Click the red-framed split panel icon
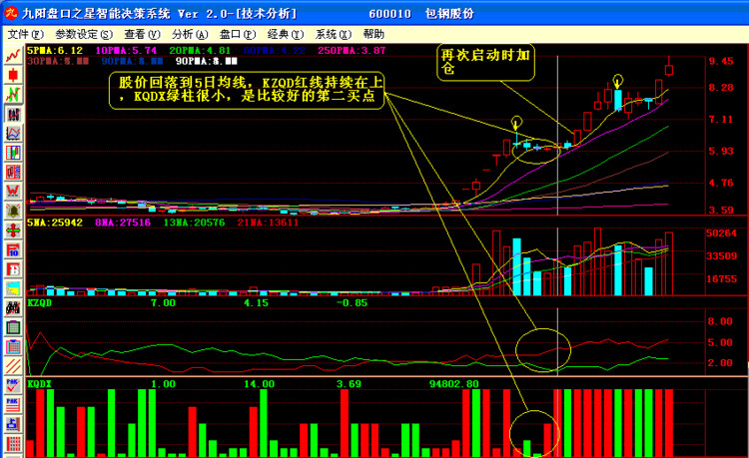Viewport: 749px width, 458px height. (13, 172)
